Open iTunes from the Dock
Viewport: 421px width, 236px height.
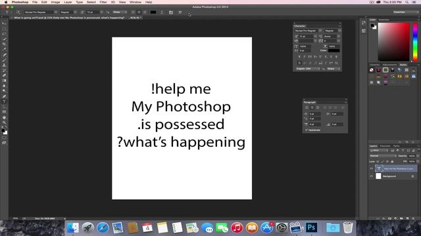[x=237, y=227]
